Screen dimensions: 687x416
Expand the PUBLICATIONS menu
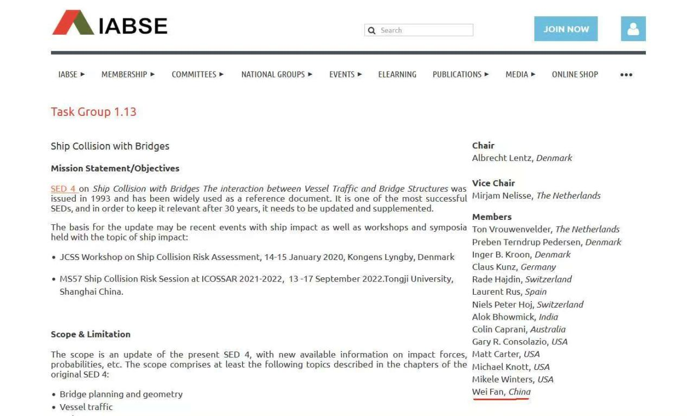(460, 75)
